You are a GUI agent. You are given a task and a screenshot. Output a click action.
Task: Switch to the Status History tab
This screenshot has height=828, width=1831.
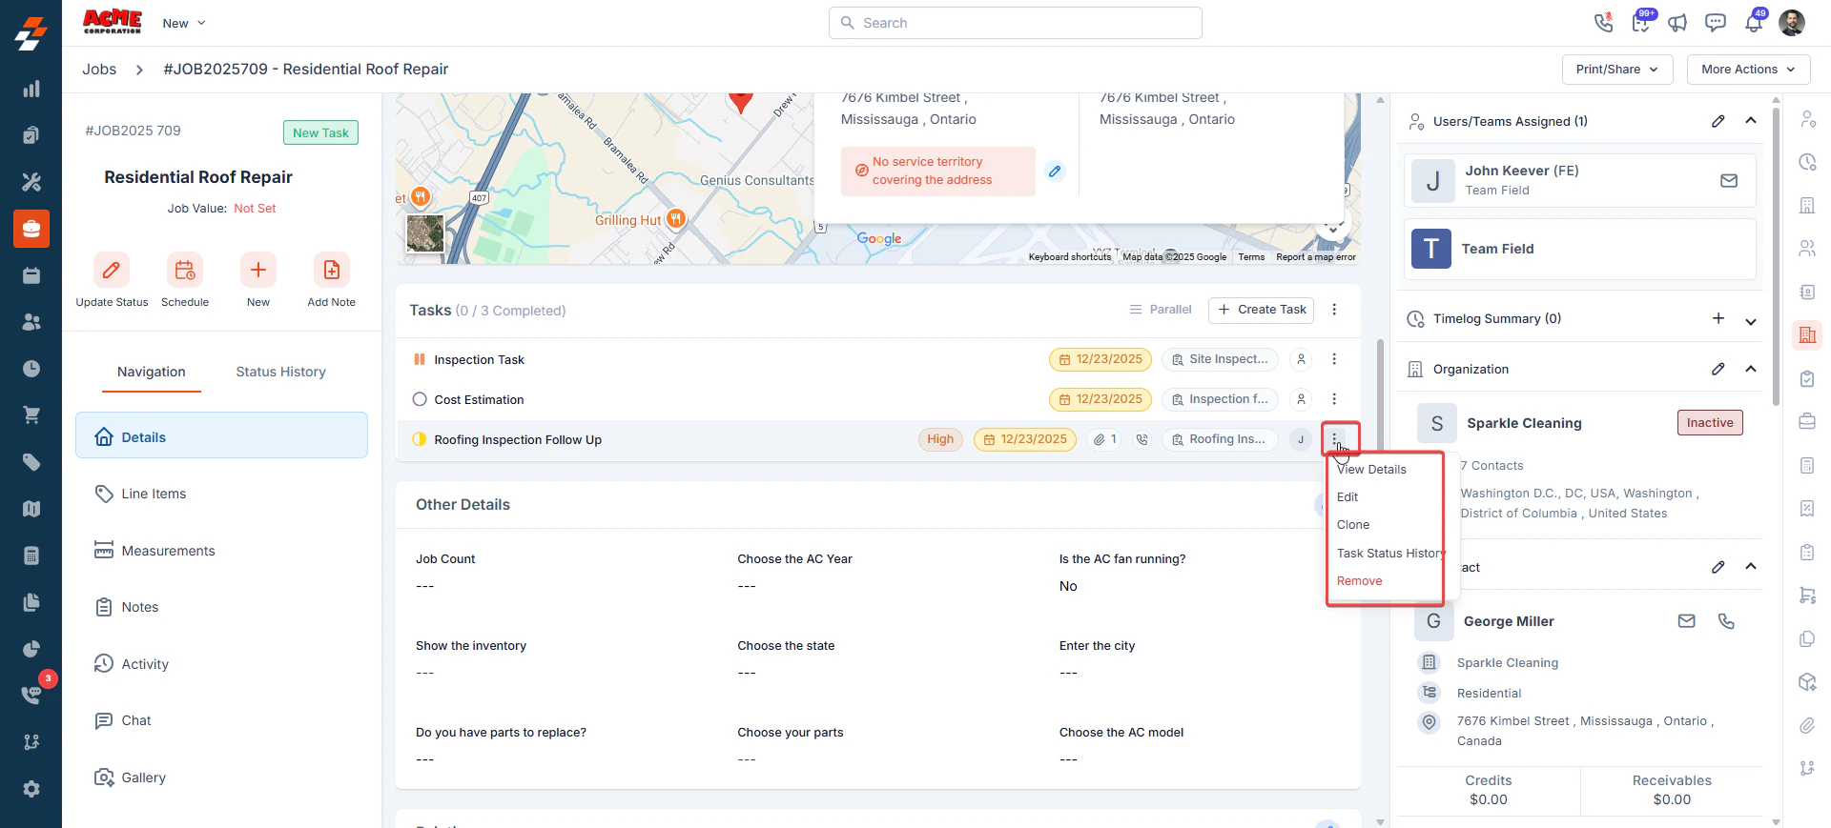(281, 372)
